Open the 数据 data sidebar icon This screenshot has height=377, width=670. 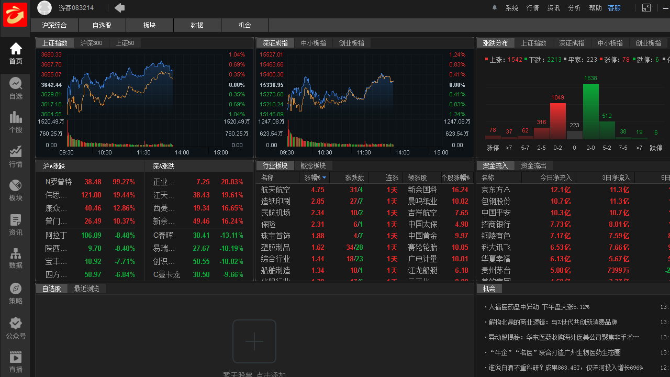[x=16, y=258]
